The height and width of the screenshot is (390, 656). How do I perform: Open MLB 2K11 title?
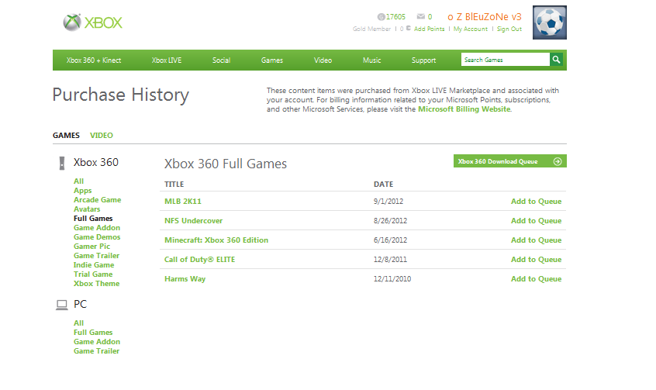(183, 202)
